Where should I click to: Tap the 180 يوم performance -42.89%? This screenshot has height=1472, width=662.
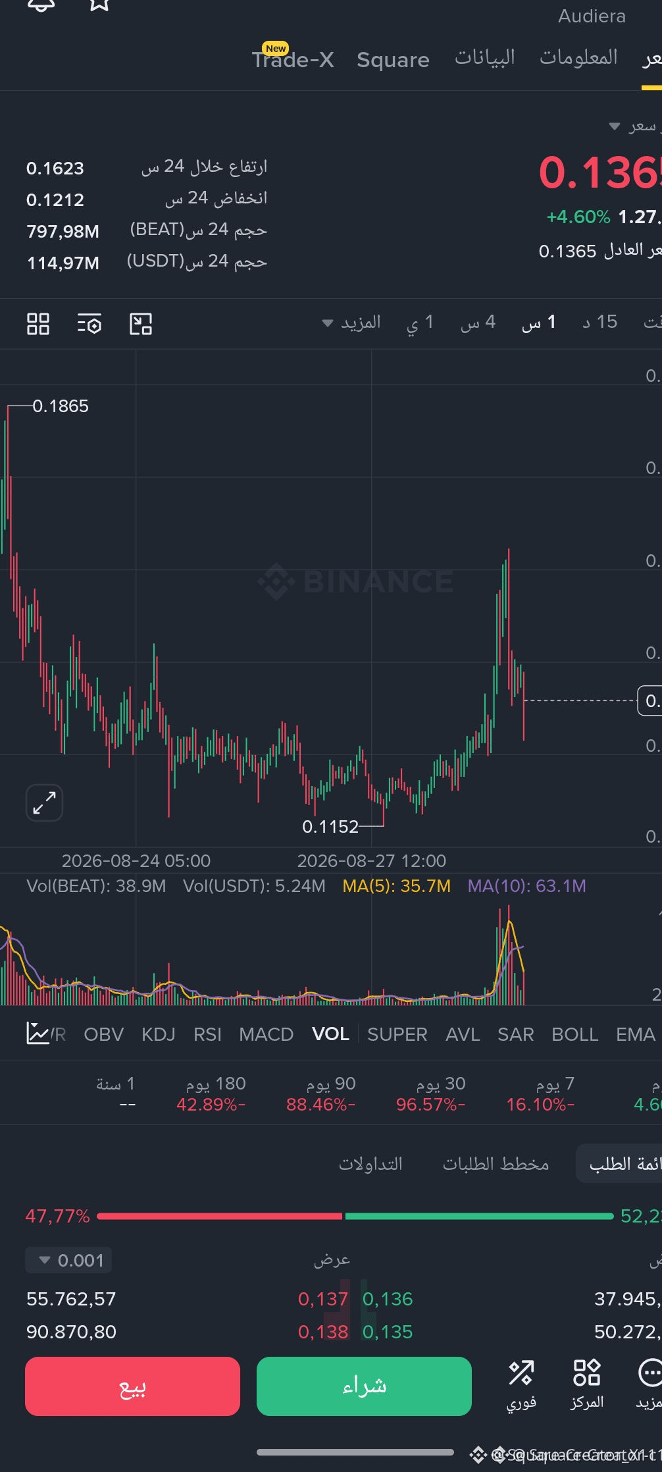(211, 1093)
